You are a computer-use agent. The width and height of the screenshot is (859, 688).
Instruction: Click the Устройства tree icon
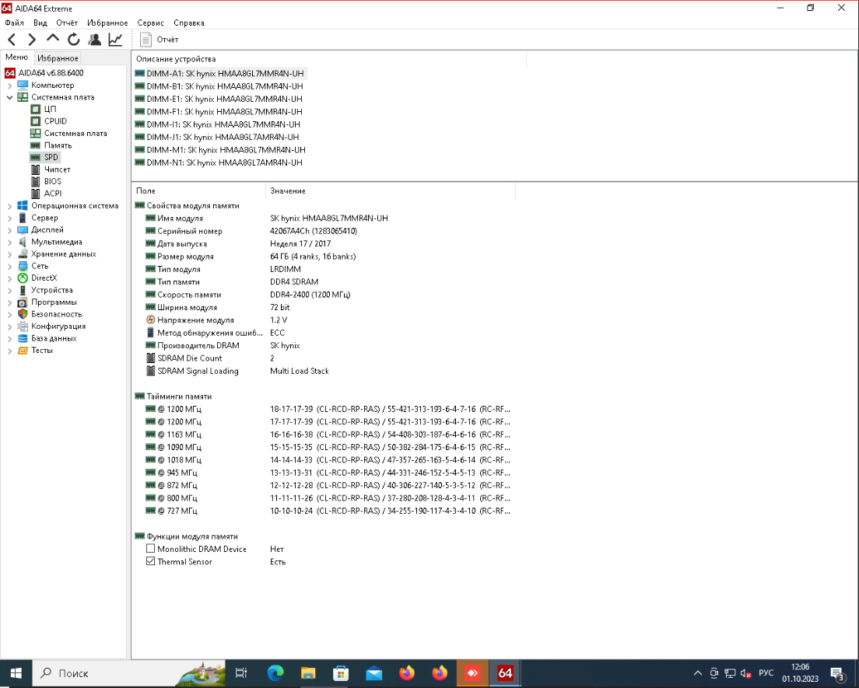click(23, 290)
